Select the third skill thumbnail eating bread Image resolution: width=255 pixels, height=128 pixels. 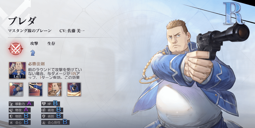55,89
